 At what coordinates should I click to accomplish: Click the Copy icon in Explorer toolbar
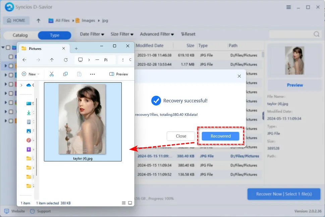click(x=65, y=74)
